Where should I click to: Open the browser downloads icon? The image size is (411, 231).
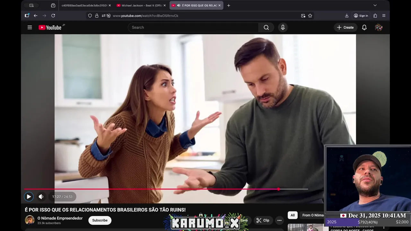[x=347, y=16]
